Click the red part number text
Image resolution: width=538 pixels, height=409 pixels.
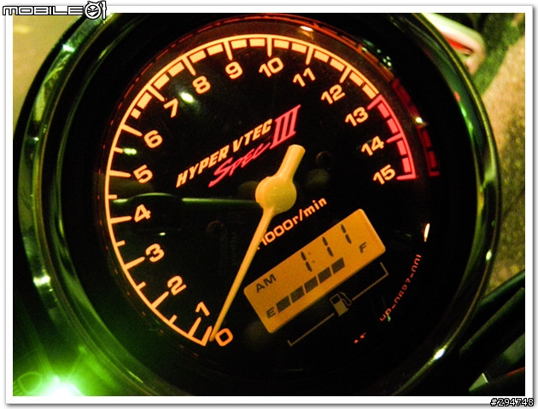coord(401,288)
